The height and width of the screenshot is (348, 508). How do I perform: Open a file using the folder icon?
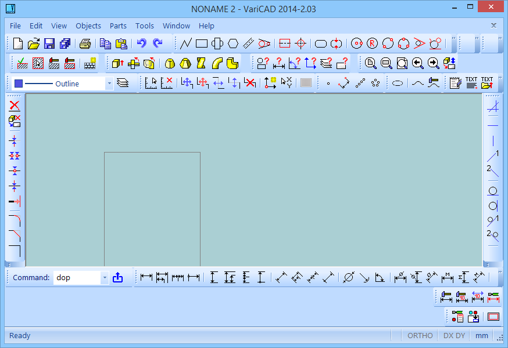coord(33,43)
